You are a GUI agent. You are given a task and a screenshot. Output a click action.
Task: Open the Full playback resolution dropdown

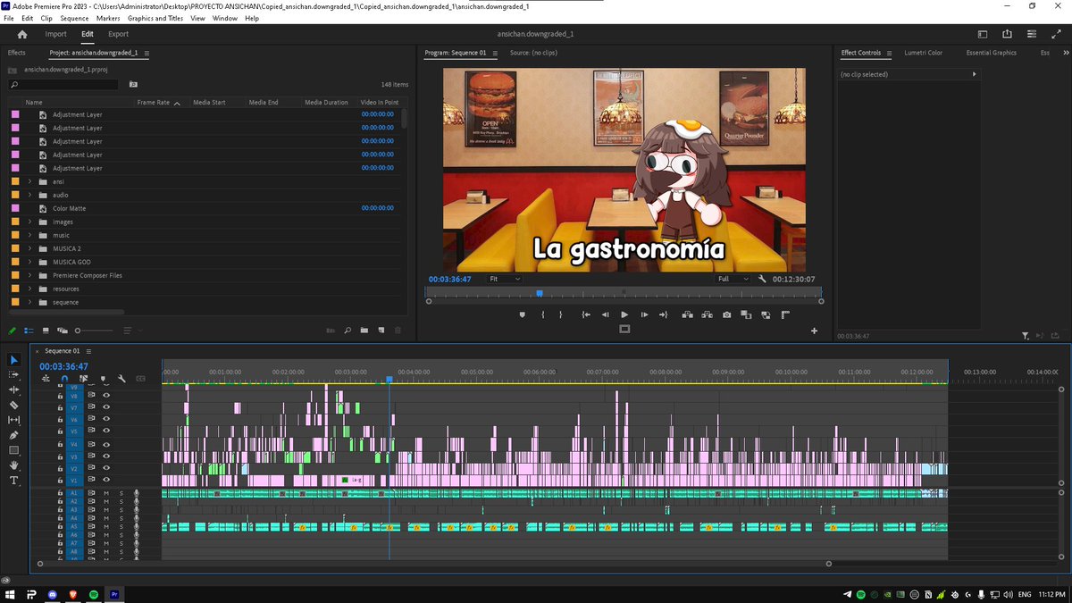pos(733,279)
